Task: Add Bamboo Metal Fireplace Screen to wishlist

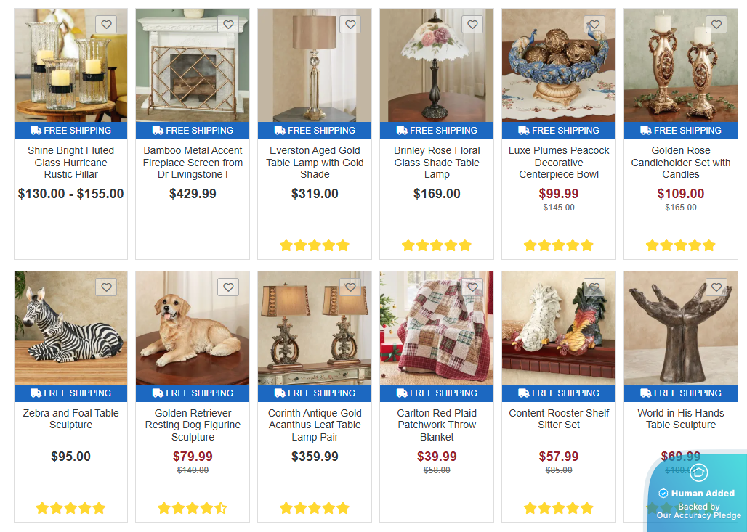Action: tap(228, 24)
